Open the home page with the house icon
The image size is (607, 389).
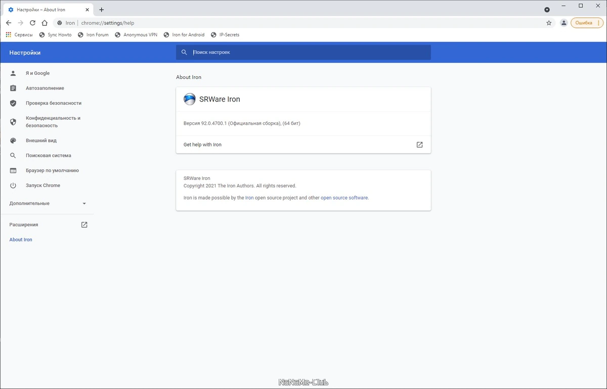[x=45, y=23]
